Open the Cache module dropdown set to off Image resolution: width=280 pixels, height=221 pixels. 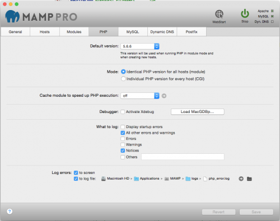coord(140,96)
